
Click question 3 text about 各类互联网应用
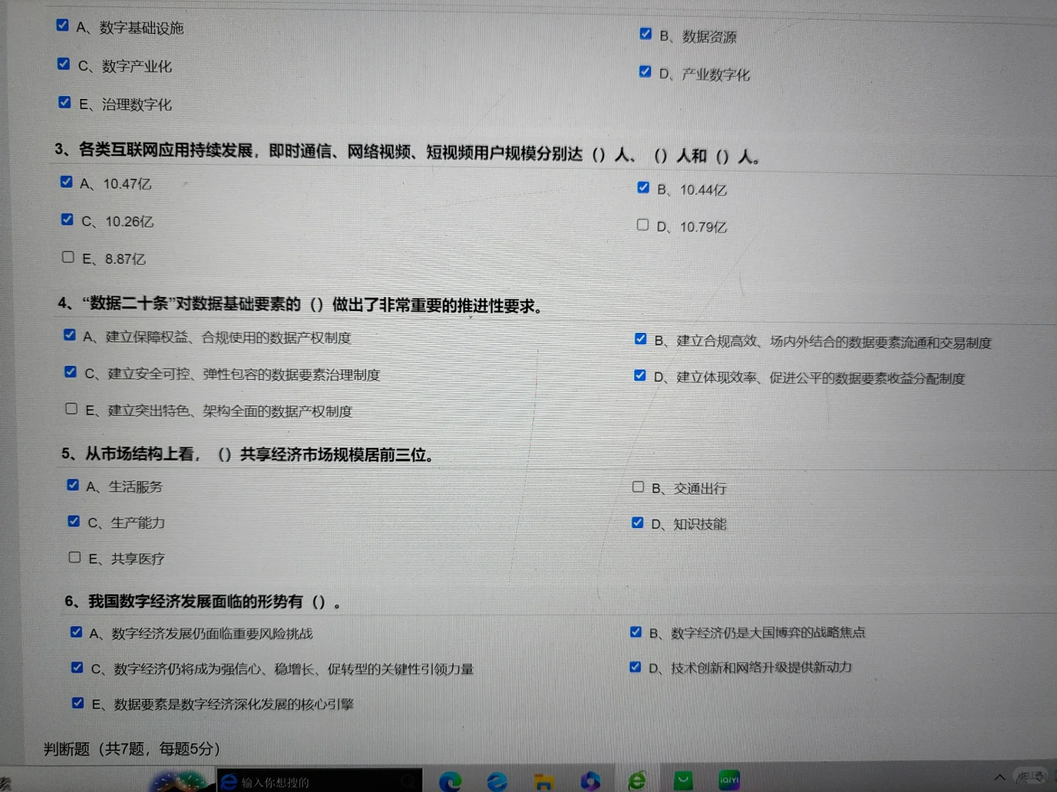[x=407, y=153]
